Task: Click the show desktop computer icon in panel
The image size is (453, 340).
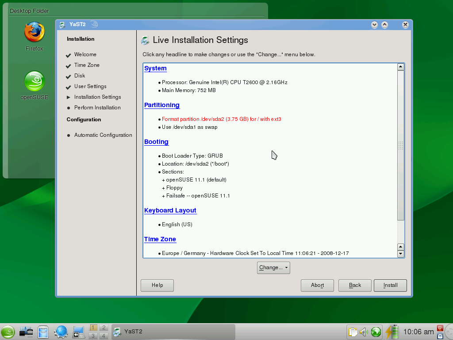Action: 78,332
